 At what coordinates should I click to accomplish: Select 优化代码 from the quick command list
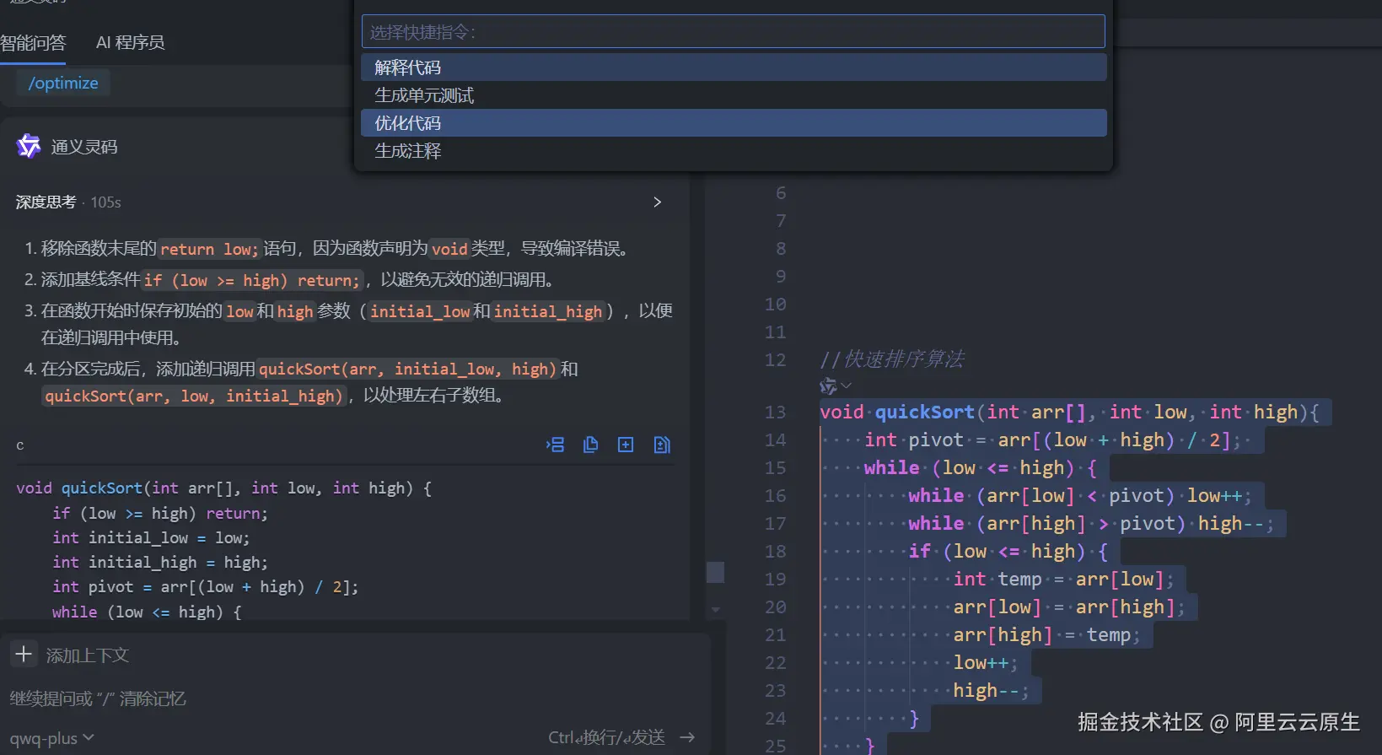point(734,123)
